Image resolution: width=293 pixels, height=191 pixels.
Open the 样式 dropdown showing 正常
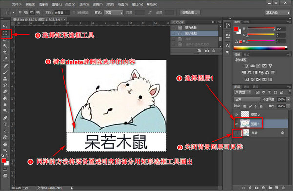click(113, 13)
